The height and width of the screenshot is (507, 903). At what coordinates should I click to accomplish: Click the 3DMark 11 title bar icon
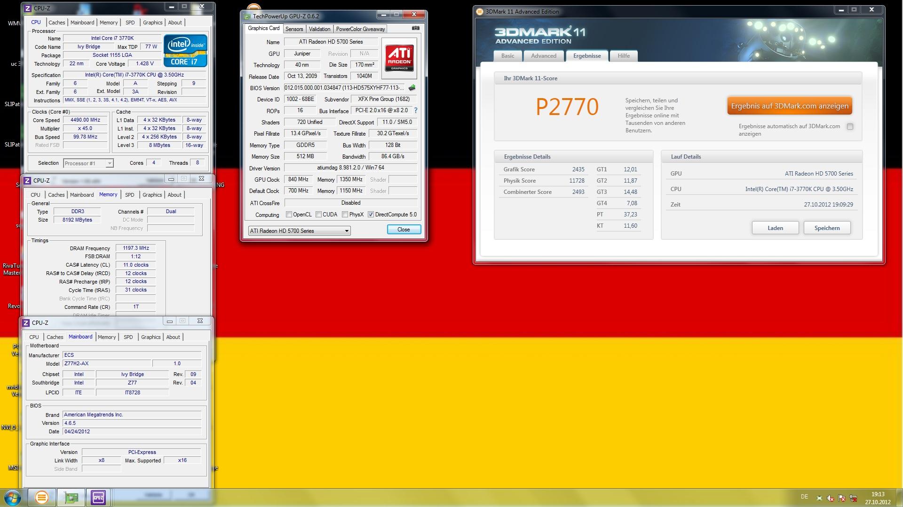coord(480,11)
